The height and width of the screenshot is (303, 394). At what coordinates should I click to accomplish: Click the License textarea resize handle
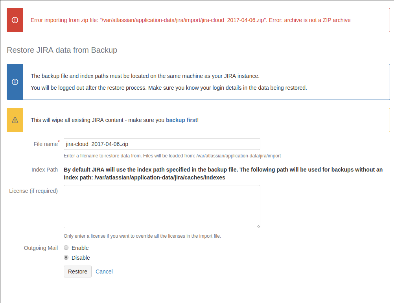[258, 226]
